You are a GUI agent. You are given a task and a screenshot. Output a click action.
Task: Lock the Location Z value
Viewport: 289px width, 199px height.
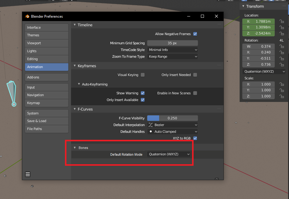pyautogui.click(x=281, y=33)
